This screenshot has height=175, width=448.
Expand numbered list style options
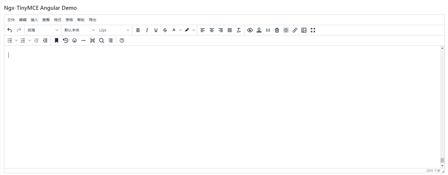(x=30, y=40)
